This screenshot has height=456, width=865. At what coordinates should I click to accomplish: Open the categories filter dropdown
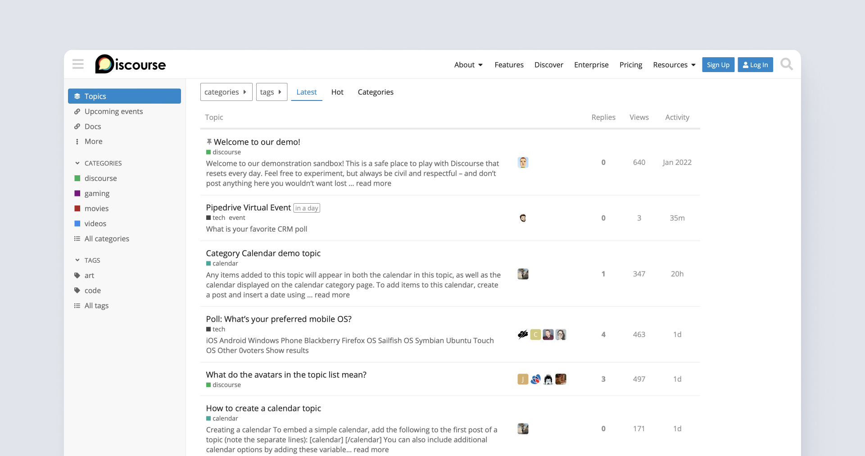coord(226,92)
